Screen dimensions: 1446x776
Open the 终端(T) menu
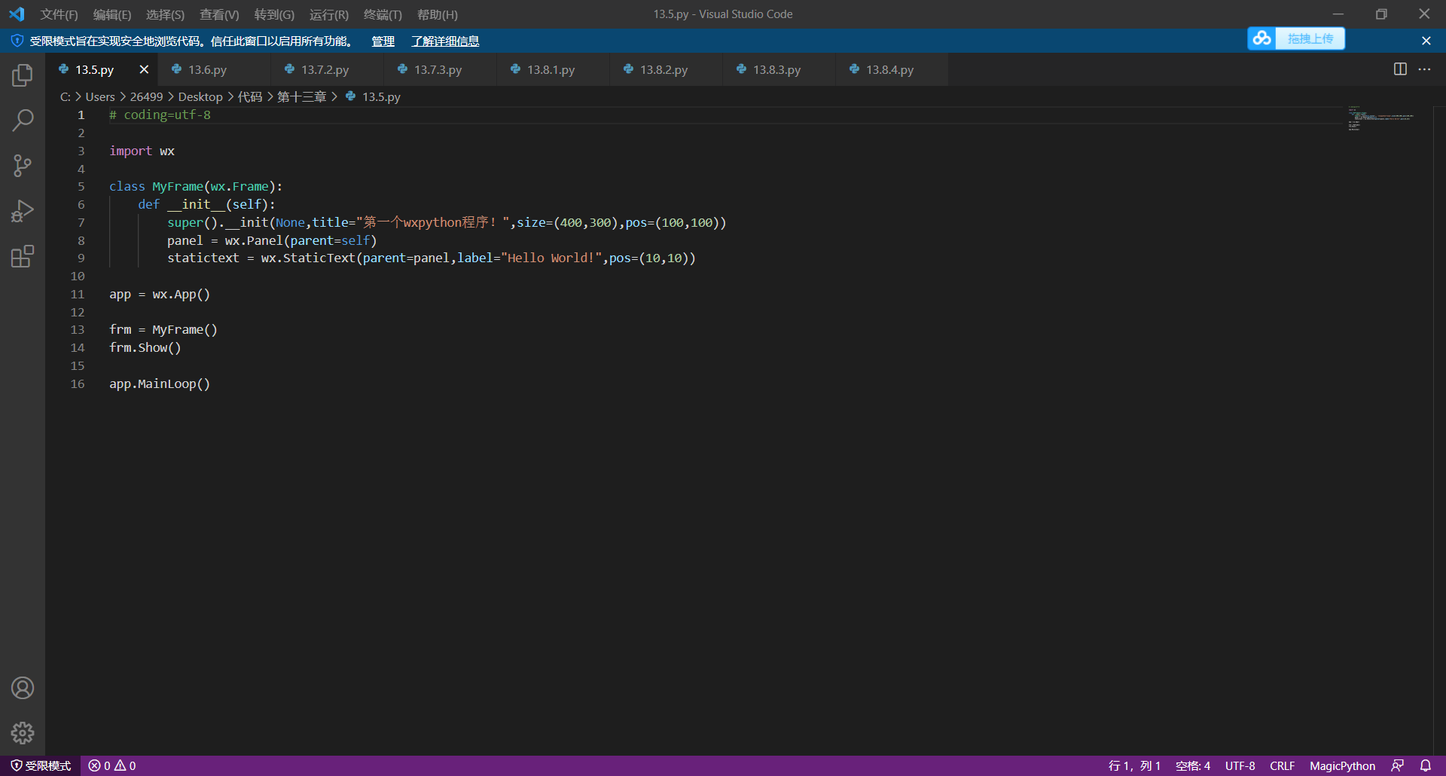[x=383, y=14]
